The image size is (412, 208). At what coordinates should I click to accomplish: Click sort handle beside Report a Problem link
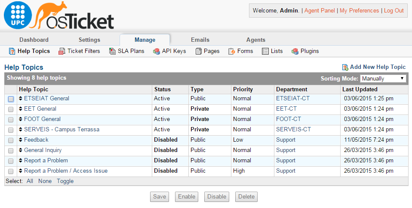(x=21, y=160)
